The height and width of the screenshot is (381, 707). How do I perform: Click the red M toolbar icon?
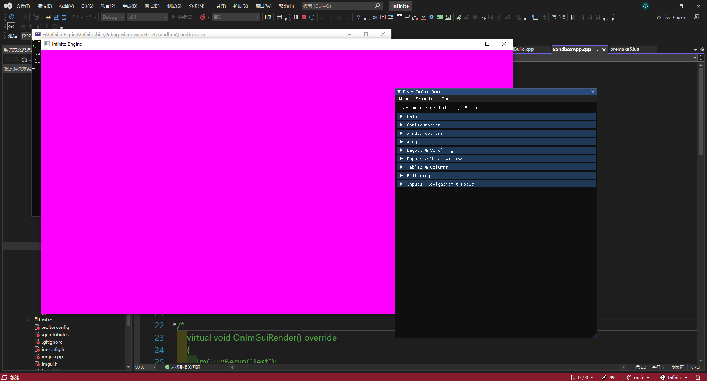coord(423,17)
